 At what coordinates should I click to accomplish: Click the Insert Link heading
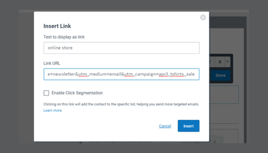tap(57, 26)
